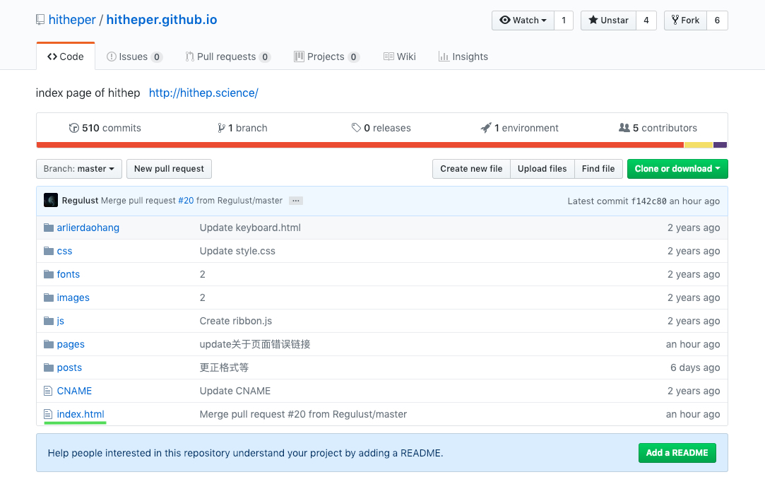
Task: Click the branch icon beside 1 branch
Action: pyautogui.click(x=222, y=128)
